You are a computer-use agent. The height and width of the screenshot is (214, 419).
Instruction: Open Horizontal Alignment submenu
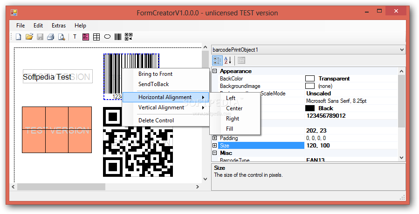tap(165, 97)
